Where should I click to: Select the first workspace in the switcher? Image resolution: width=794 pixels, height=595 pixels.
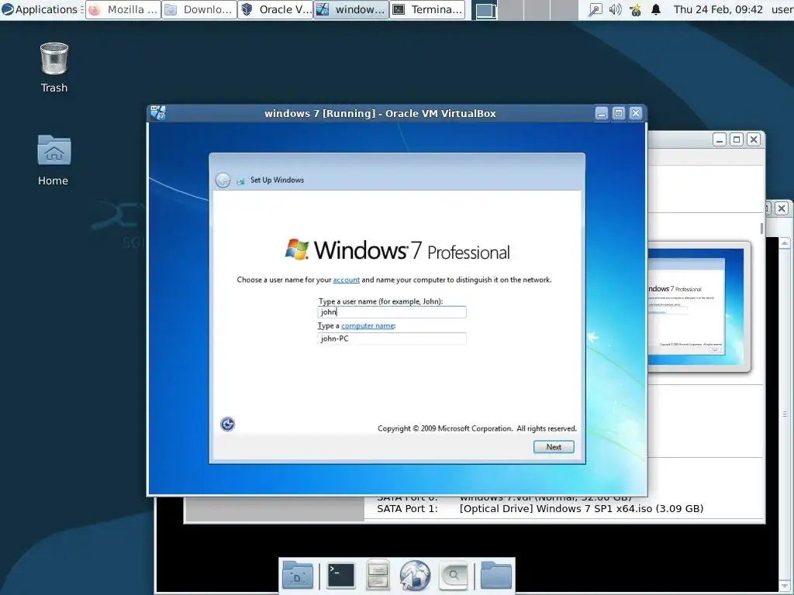coord(484,10)
